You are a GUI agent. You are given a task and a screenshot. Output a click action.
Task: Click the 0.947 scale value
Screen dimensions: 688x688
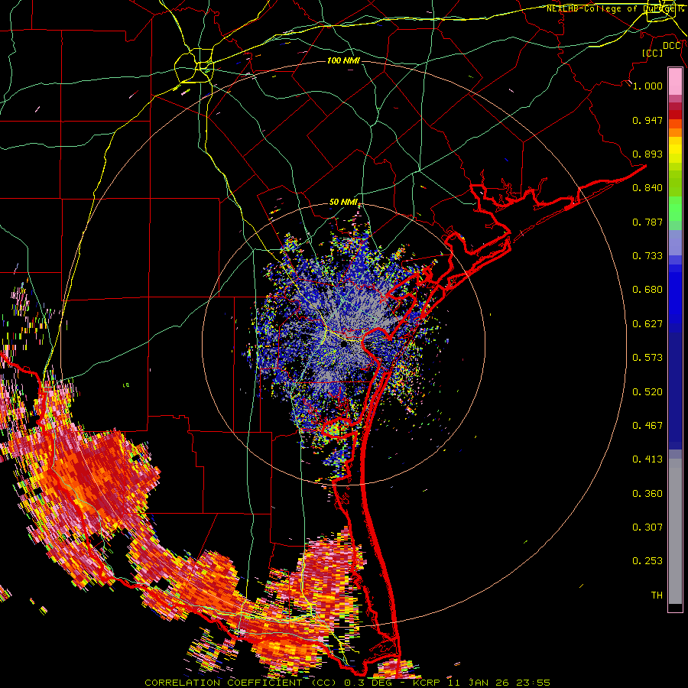tap(647, 120)
